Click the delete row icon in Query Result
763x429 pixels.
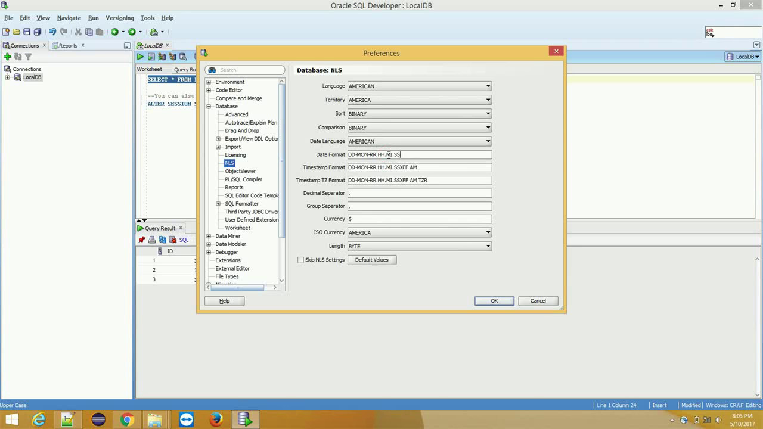coord(173,240)
